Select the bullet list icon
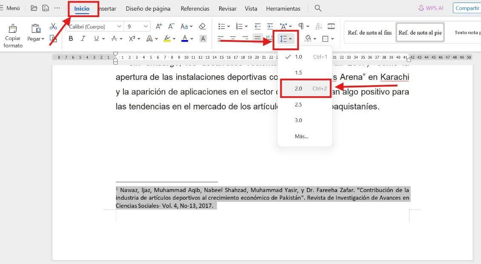 point(221,26)
